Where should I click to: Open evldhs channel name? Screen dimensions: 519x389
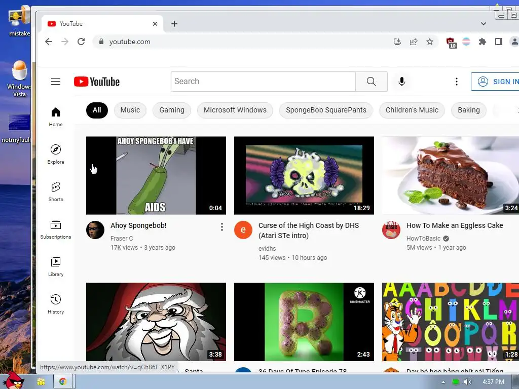(267, 248)
